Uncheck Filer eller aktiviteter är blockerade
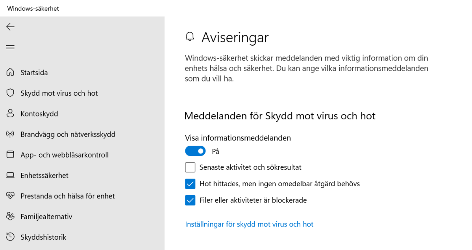Screen dimensions: 472x250 (190, 200)
